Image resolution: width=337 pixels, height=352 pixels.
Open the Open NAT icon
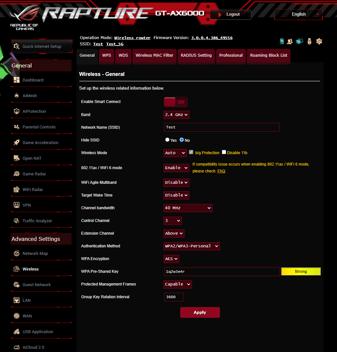click(x=17, y=158)
